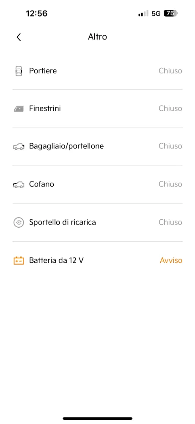The image size is (195, 424).
Task: Tap the Sportello di ricarica plug icon
Action: pyautogui.click(x=19, y=223)
